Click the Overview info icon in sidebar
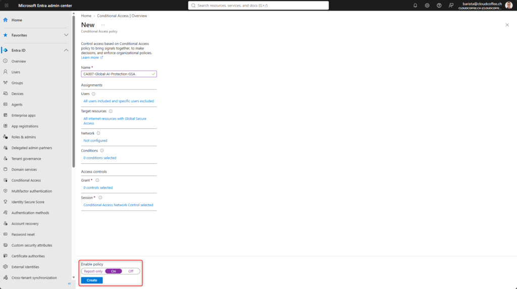This screenshot has width=517, height=289. point(5,61)
